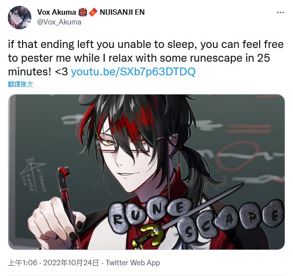Open the Twitter Web App source link
Viewport: 293px width, 276px height.
[133, 263]
